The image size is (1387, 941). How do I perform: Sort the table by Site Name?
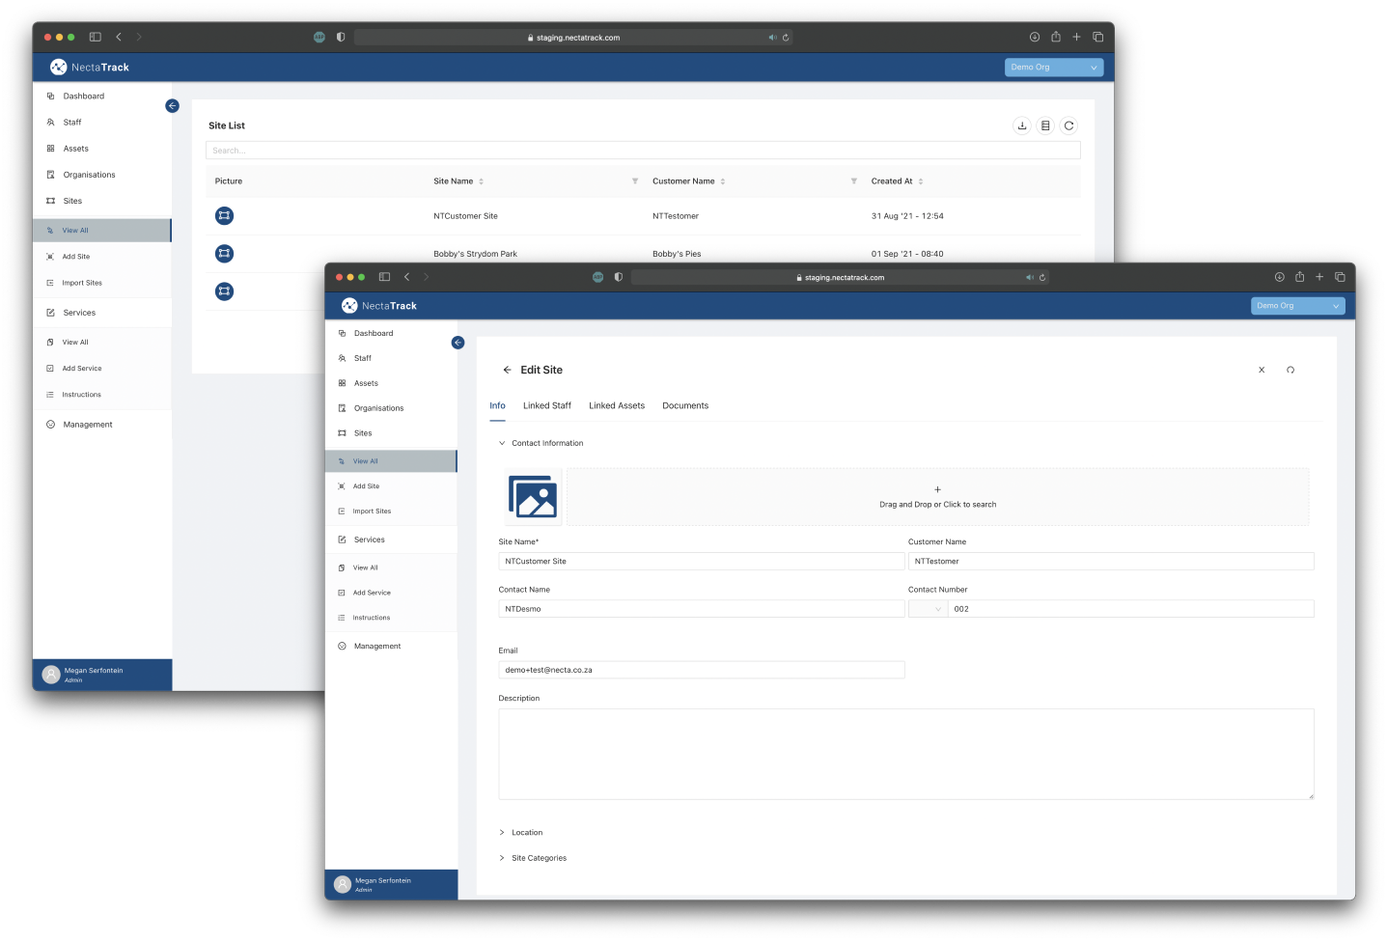pyautogui.click(x=481, y=180)
